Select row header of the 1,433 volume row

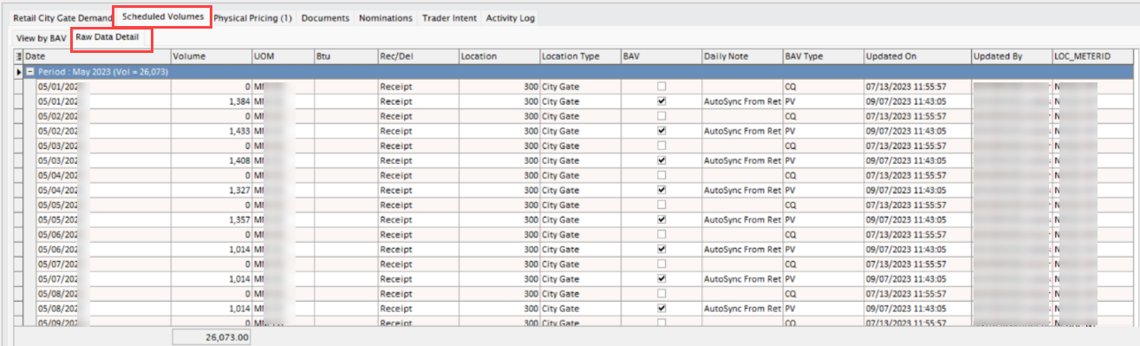click(19, 131)
